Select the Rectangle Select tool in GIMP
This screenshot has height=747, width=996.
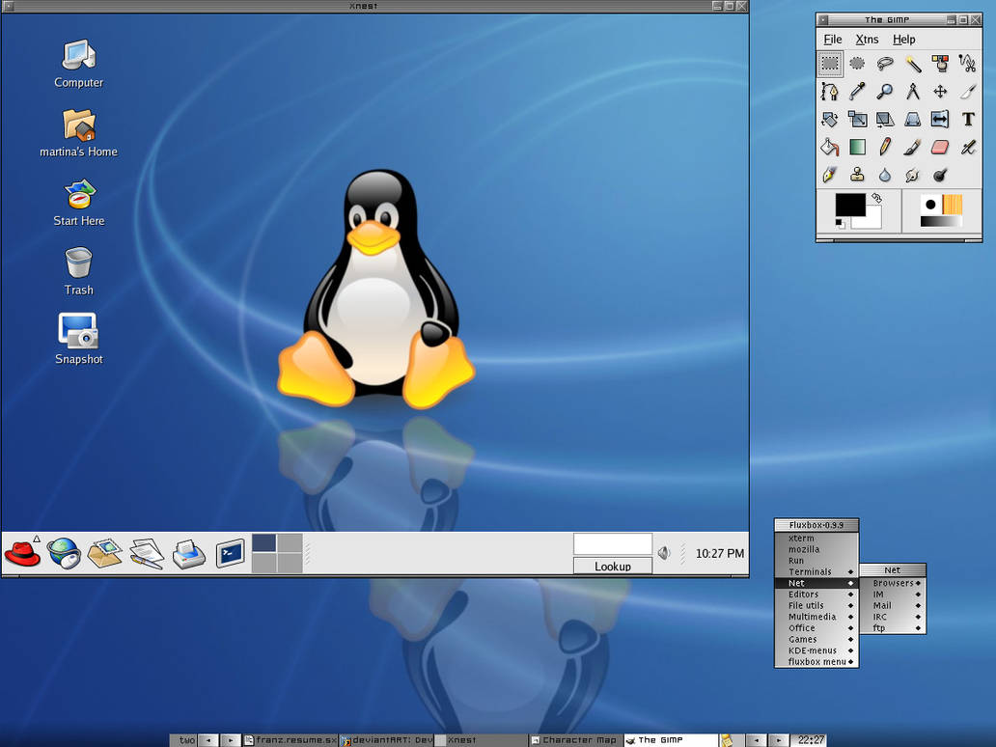(x=830, y=64)
